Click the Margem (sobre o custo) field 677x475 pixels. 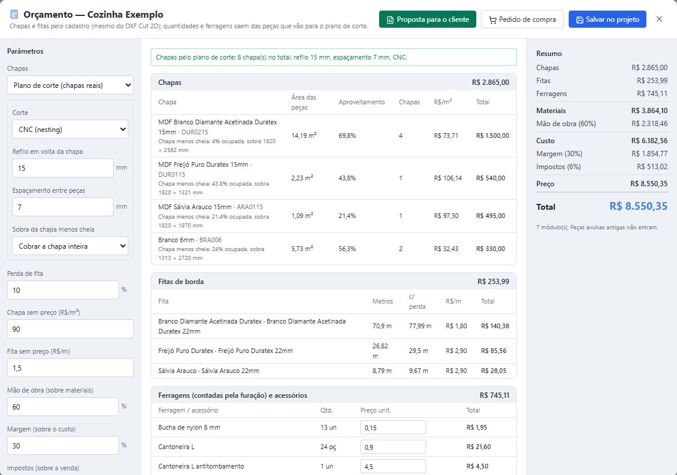[x=63, y=446]
